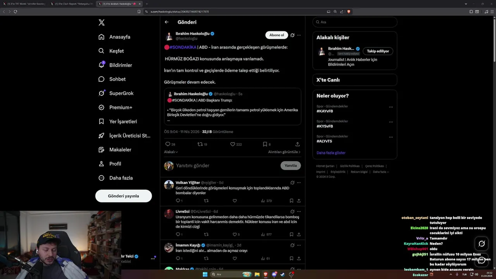
Task: Like LivreSci's reply with 5 likes
Action: click(x=236, y=234)
